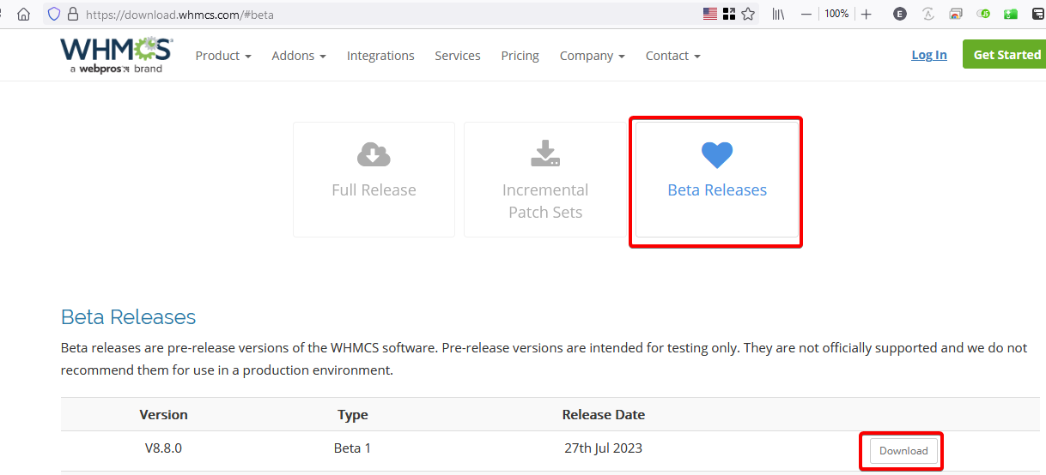This screenshot has height=475, width=1046.
Task: Click the Release Date column header
Action: point(604,415)
